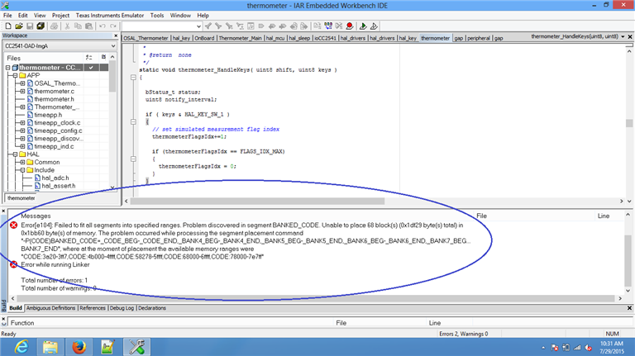The image size is (635, 356).
Task: Collapse the Include folder node
Action: tap(22, 170)
